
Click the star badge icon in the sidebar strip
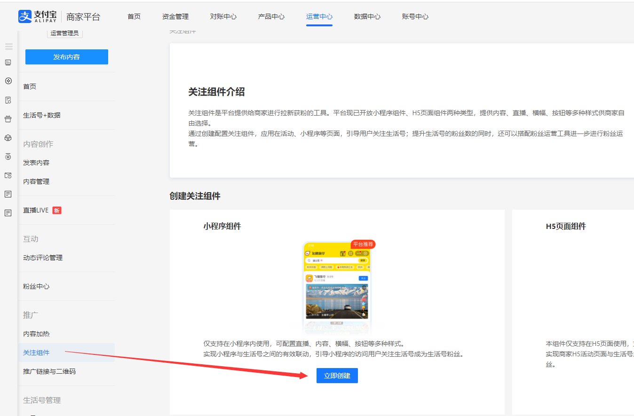point(8,157)
